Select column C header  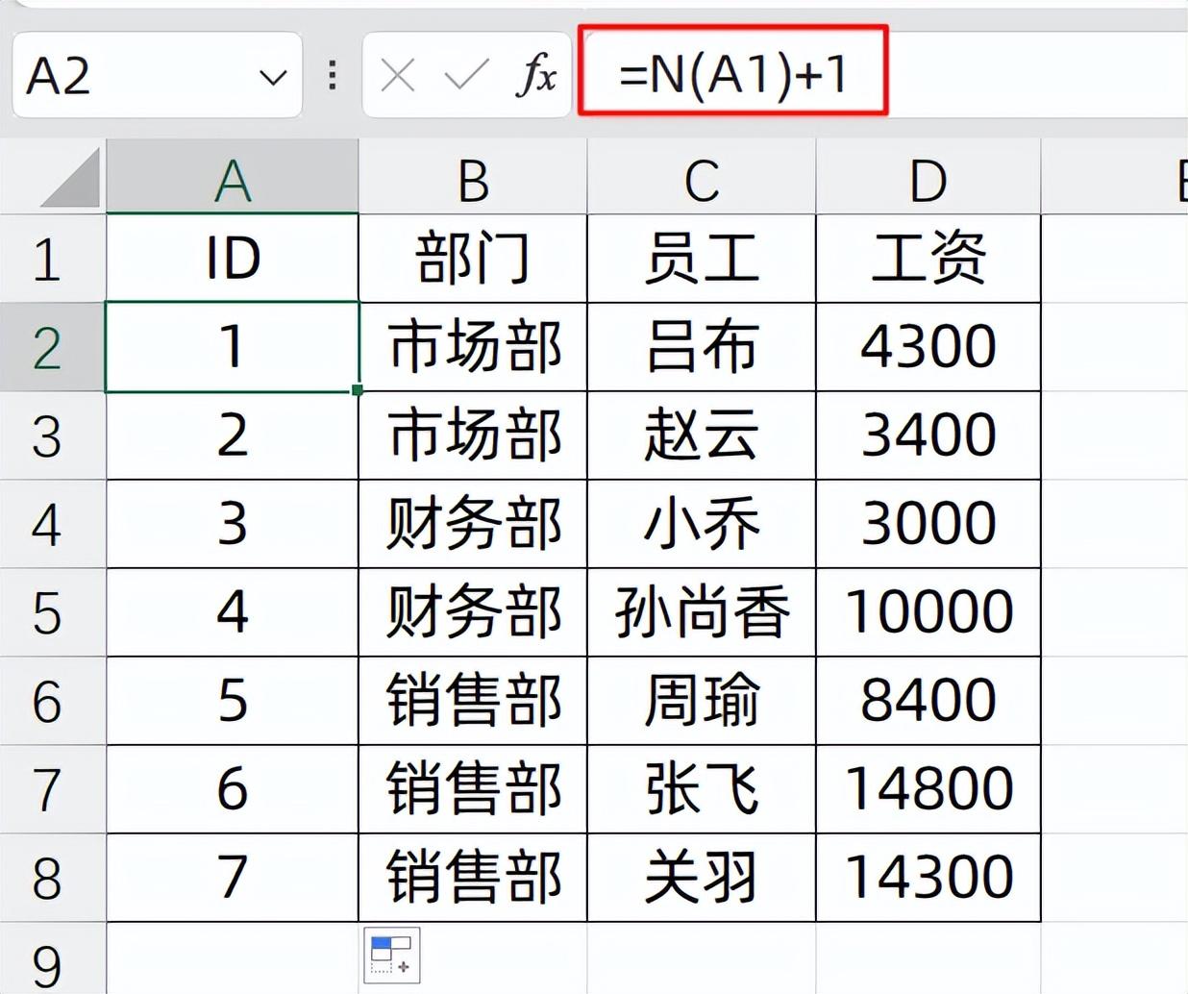tap(702, 177)
